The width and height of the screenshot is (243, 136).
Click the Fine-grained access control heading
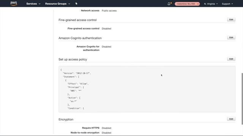77,20
